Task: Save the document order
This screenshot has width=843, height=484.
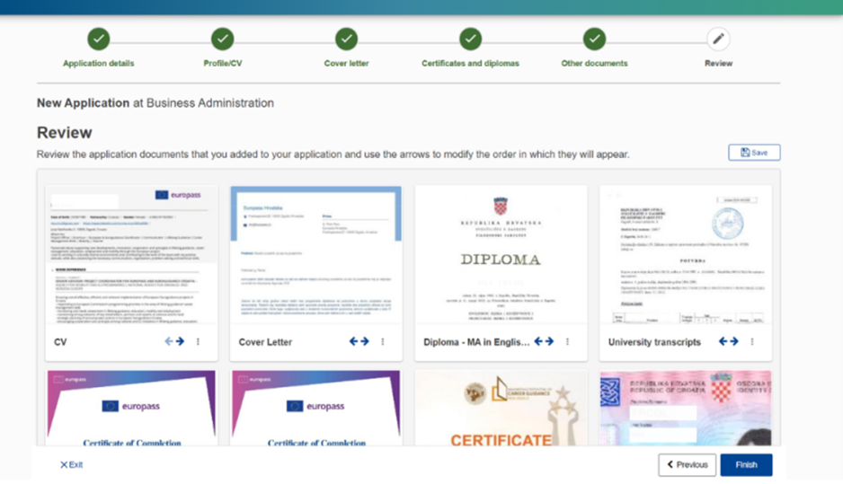Action: click(x=754, y=153)
